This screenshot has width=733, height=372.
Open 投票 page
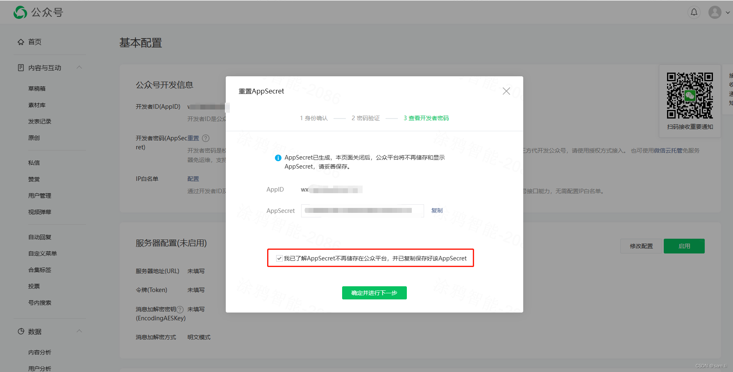click(x=34, y=286)
